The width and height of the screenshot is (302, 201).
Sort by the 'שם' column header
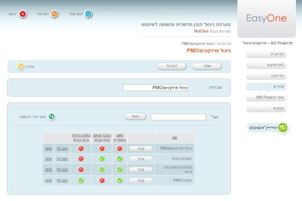point(175,137)
